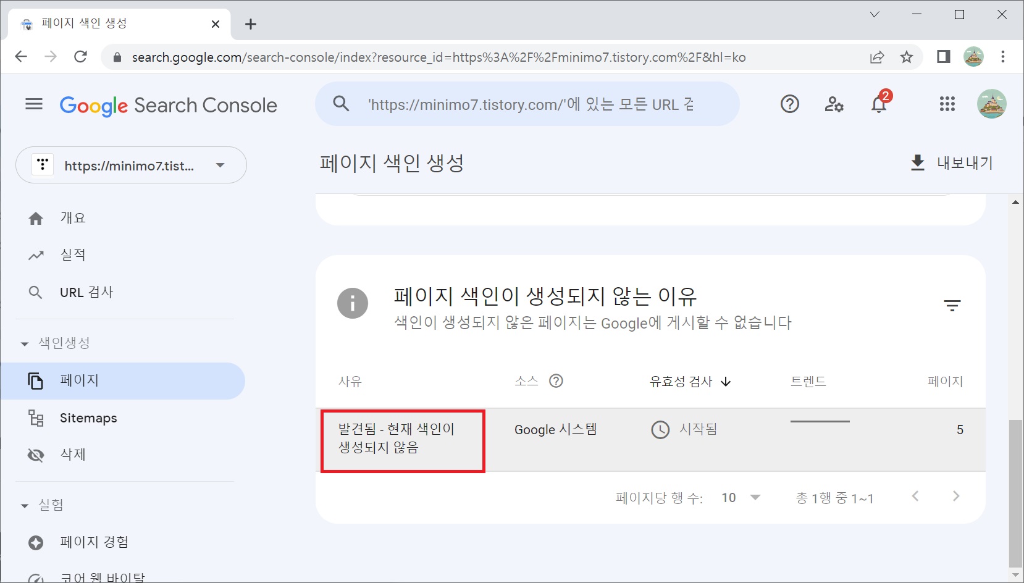Click the 사유 column header
This screenshot has height=583, width=1024.
[x=350, y=382]
